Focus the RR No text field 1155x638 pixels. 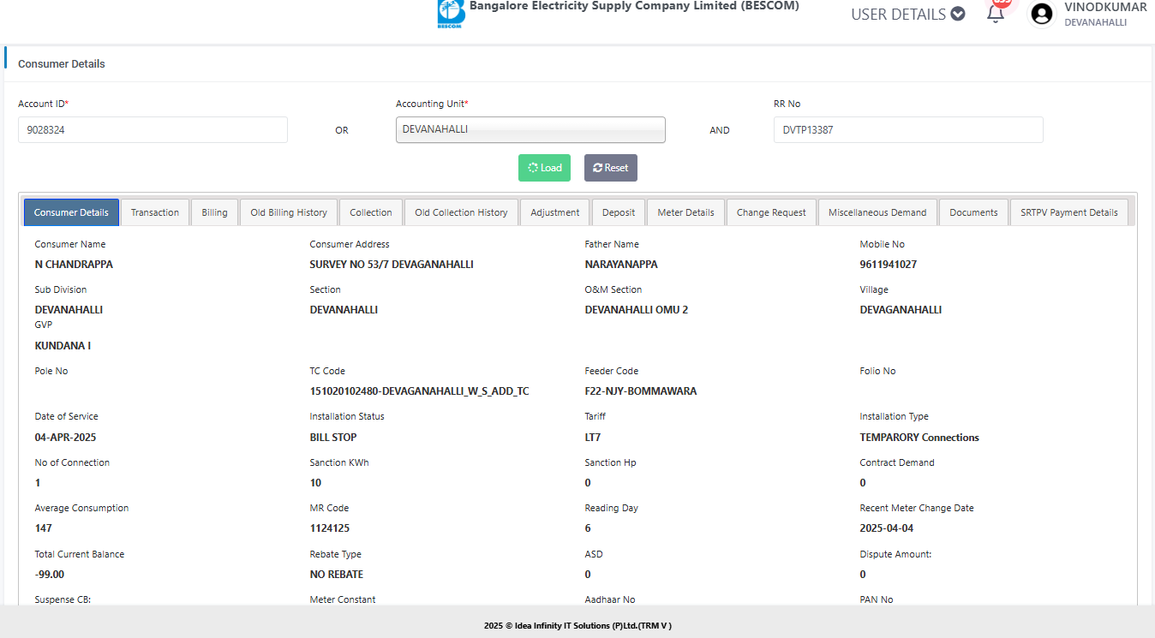click(x=907, y=130)
